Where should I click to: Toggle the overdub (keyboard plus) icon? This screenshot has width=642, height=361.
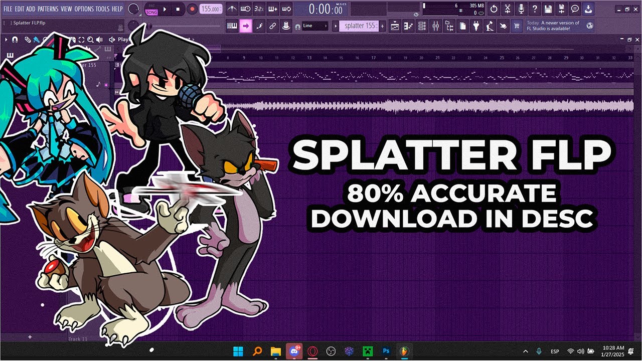272,9
